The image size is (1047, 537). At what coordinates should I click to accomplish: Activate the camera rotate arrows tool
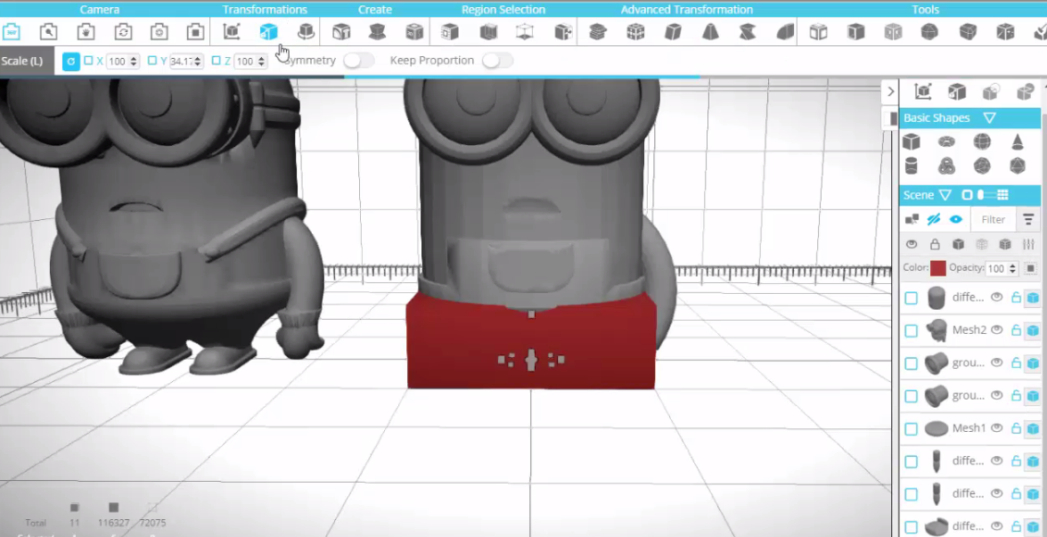(x=122, y=31)
